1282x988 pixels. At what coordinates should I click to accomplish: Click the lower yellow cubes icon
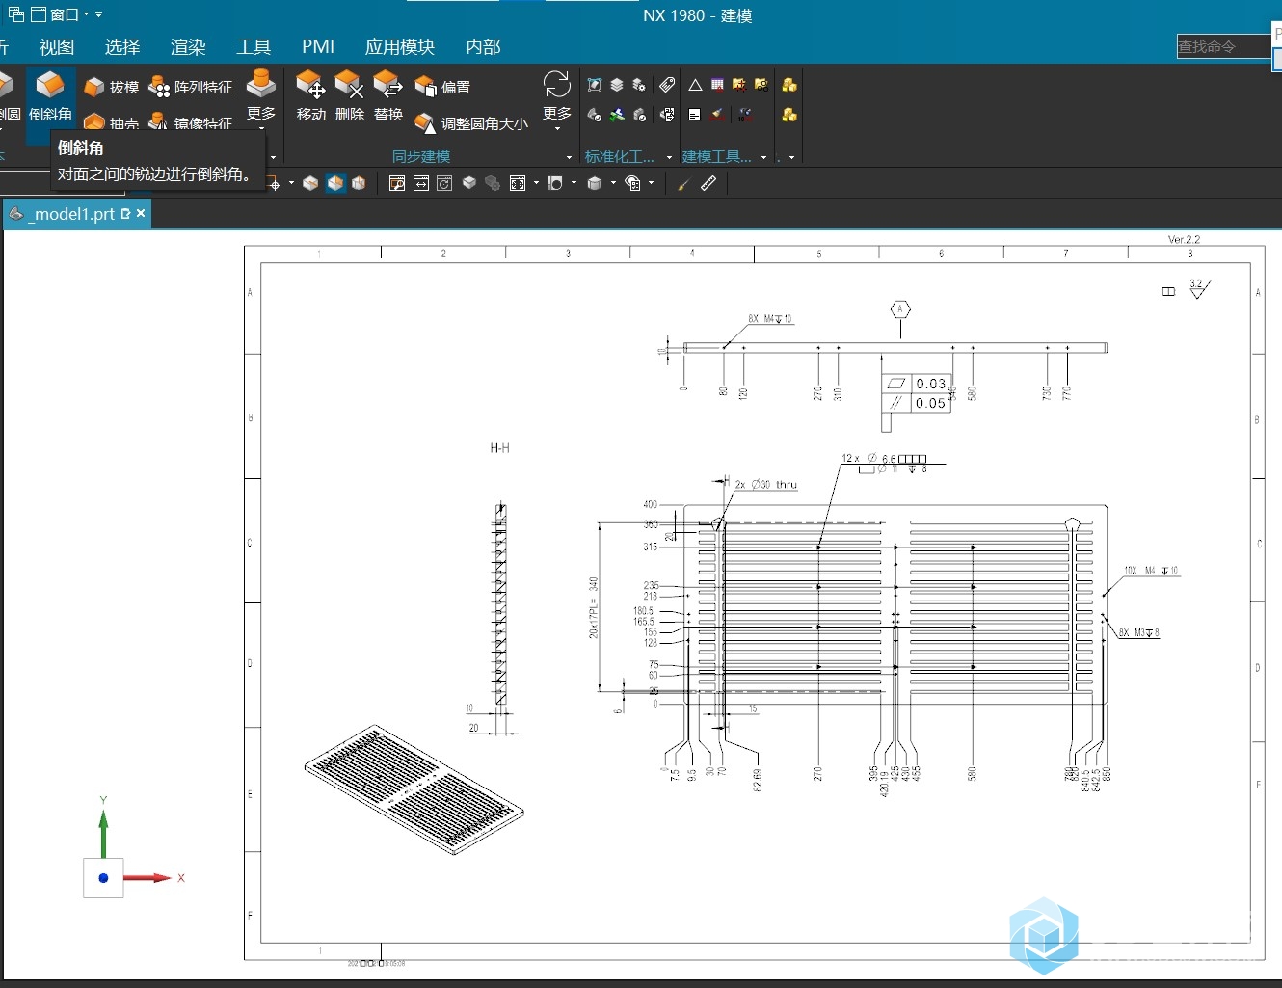pyautogui.click(x=789, y=115)
